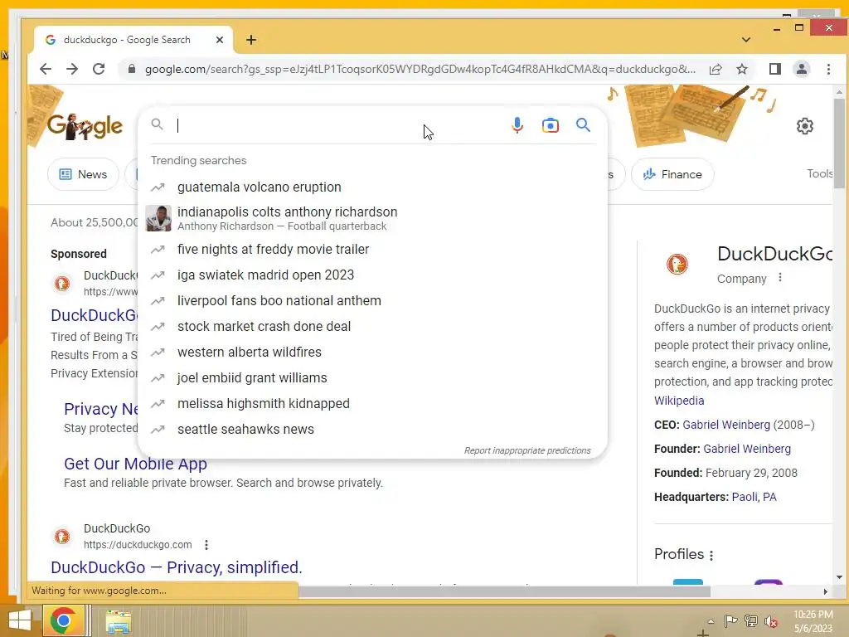The height and width of the screenshot is (637, 849).
Task: Show hidden system tray icons
Action: [711, 621]
